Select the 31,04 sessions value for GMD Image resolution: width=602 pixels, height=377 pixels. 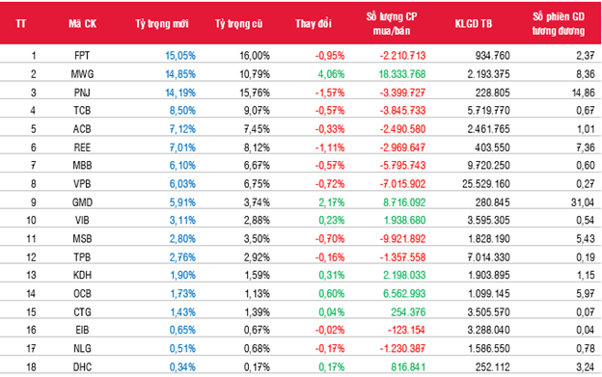pyautogui.click(x=583, y=202)
